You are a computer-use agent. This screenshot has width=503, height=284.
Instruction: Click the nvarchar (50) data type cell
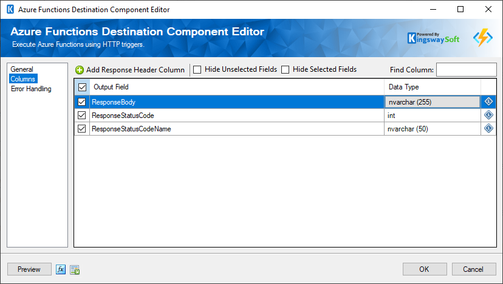pyautogui.click(x=433, y=129)
